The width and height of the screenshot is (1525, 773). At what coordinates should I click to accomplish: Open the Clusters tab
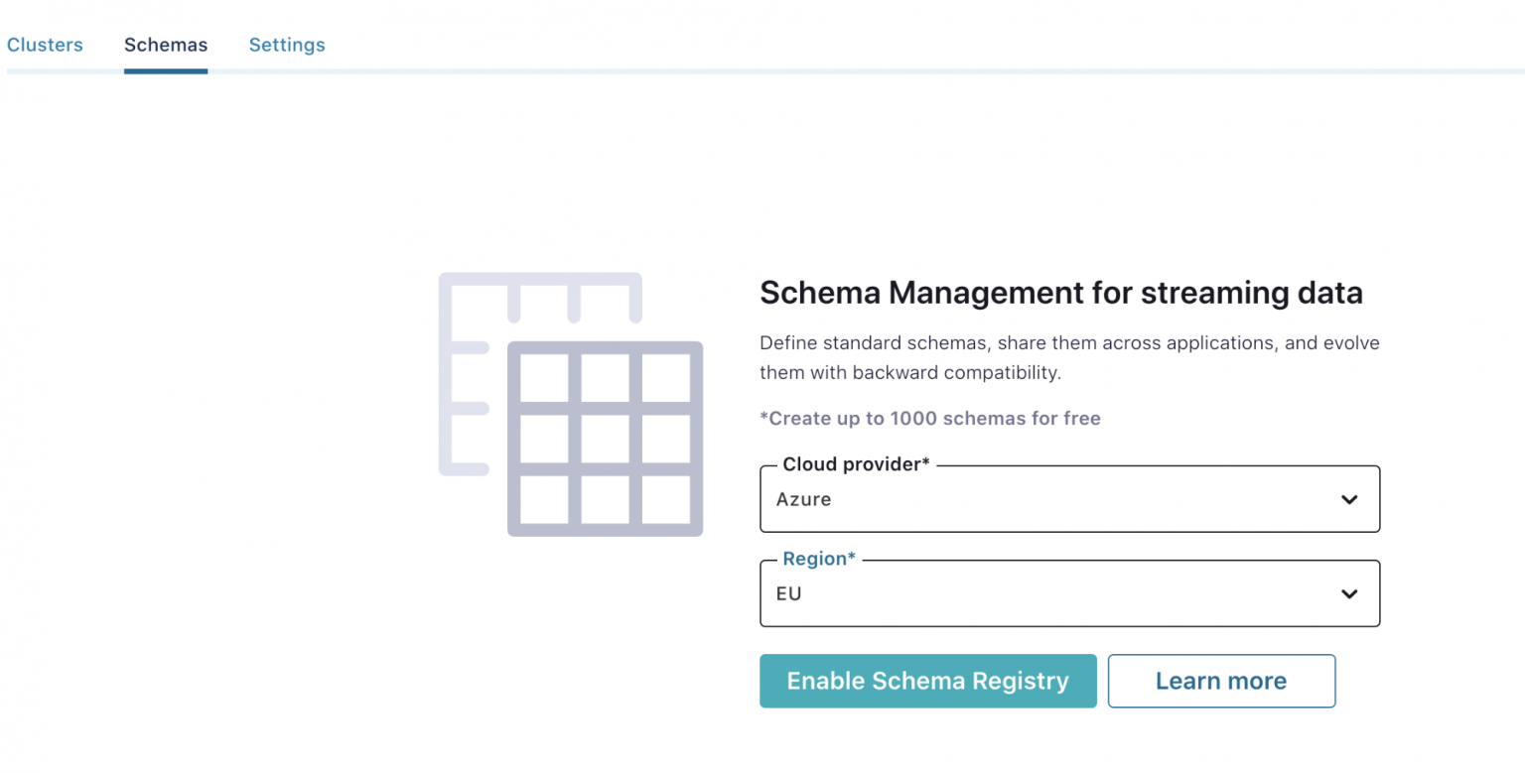[x=45, y=45]
